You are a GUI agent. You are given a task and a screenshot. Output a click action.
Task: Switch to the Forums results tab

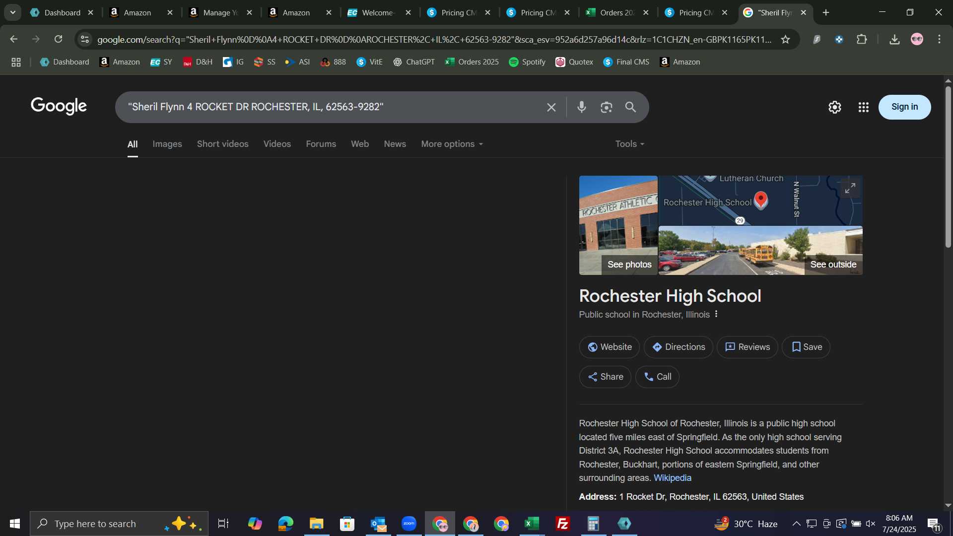click(x=321, y=144)
